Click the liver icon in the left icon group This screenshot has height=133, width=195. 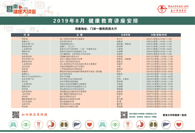pyautogui.click(x=77, y=125)
